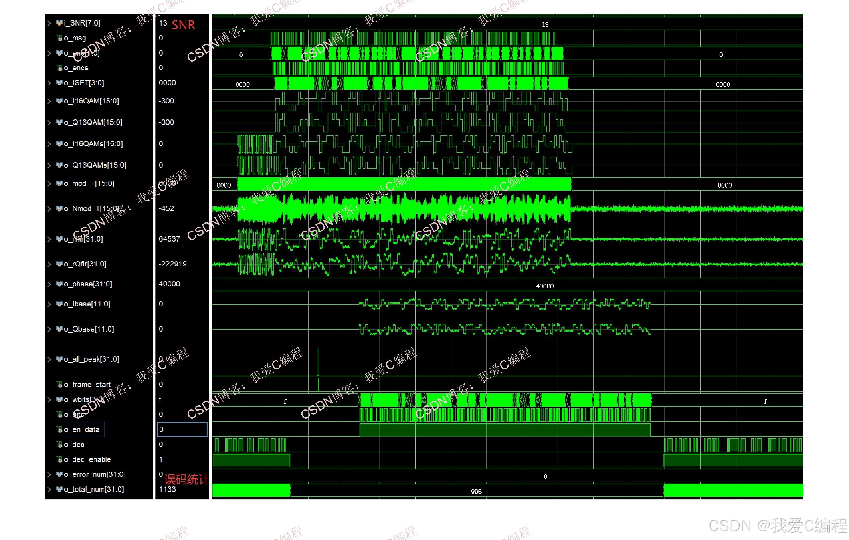
Task: Click the bus icon beside o_mod_T[15:0]
Action: pyautogui.click(x=59, y=184)
